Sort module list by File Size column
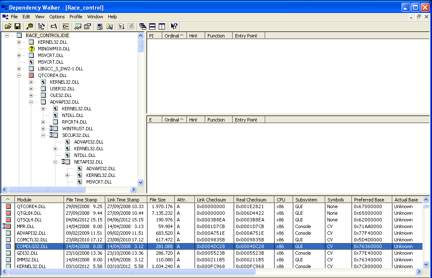 [x=161, y=200]
